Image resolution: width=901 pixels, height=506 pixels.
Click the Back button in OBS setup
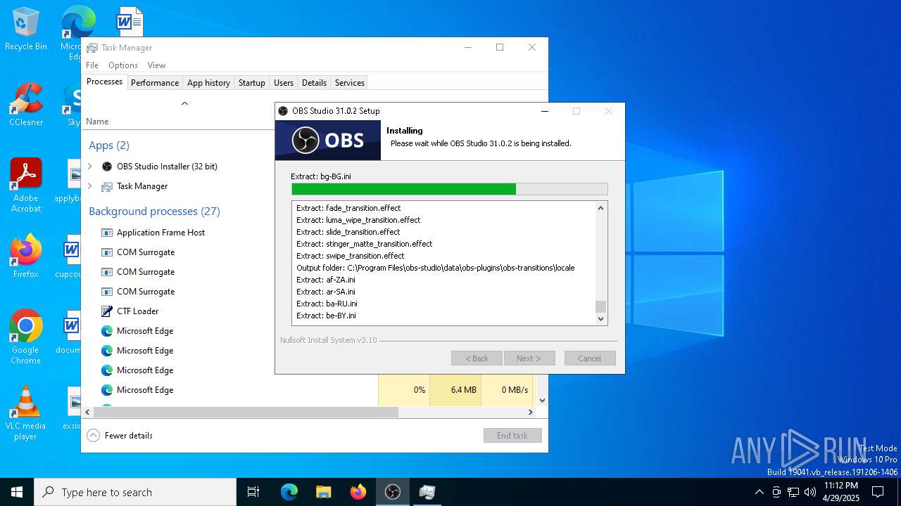(477, 358)
